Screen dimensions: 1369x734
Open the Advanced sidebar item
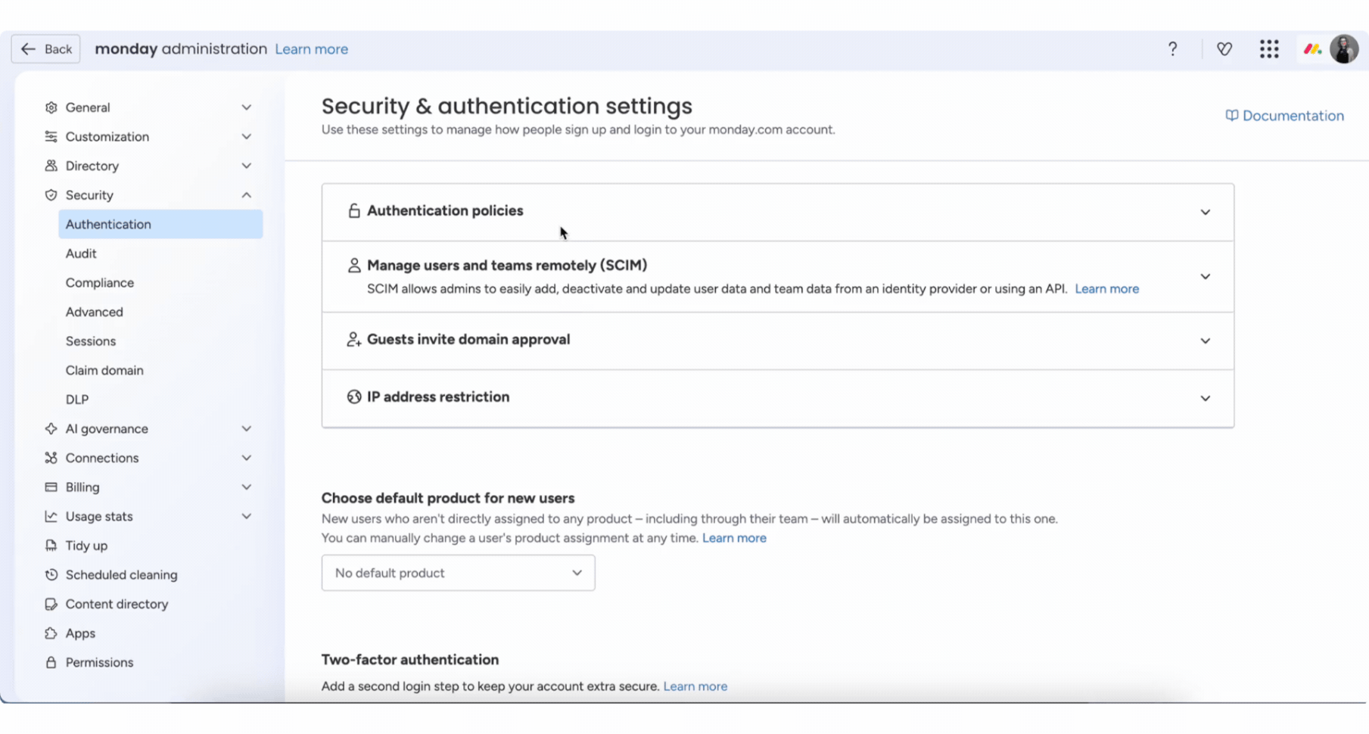pos(95,313)
